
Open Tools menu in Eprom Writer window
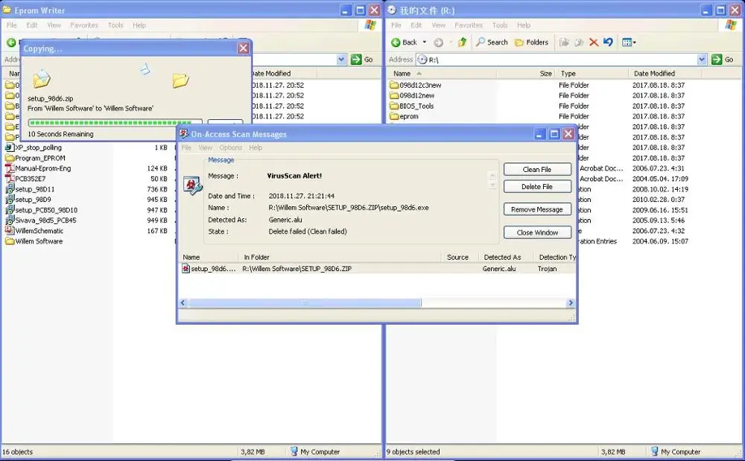point(115,25)
